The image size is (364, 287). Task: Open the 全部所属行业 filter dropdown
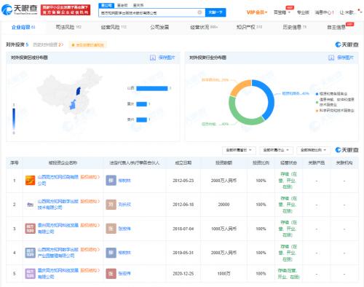click(276, 150)
